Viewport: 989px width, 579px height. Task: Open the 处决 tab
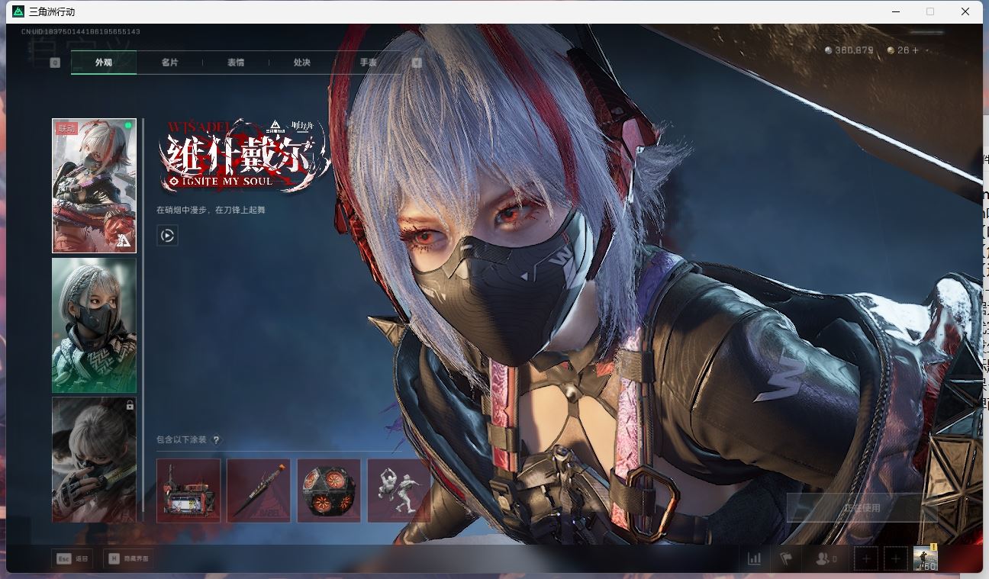point(302,63)
